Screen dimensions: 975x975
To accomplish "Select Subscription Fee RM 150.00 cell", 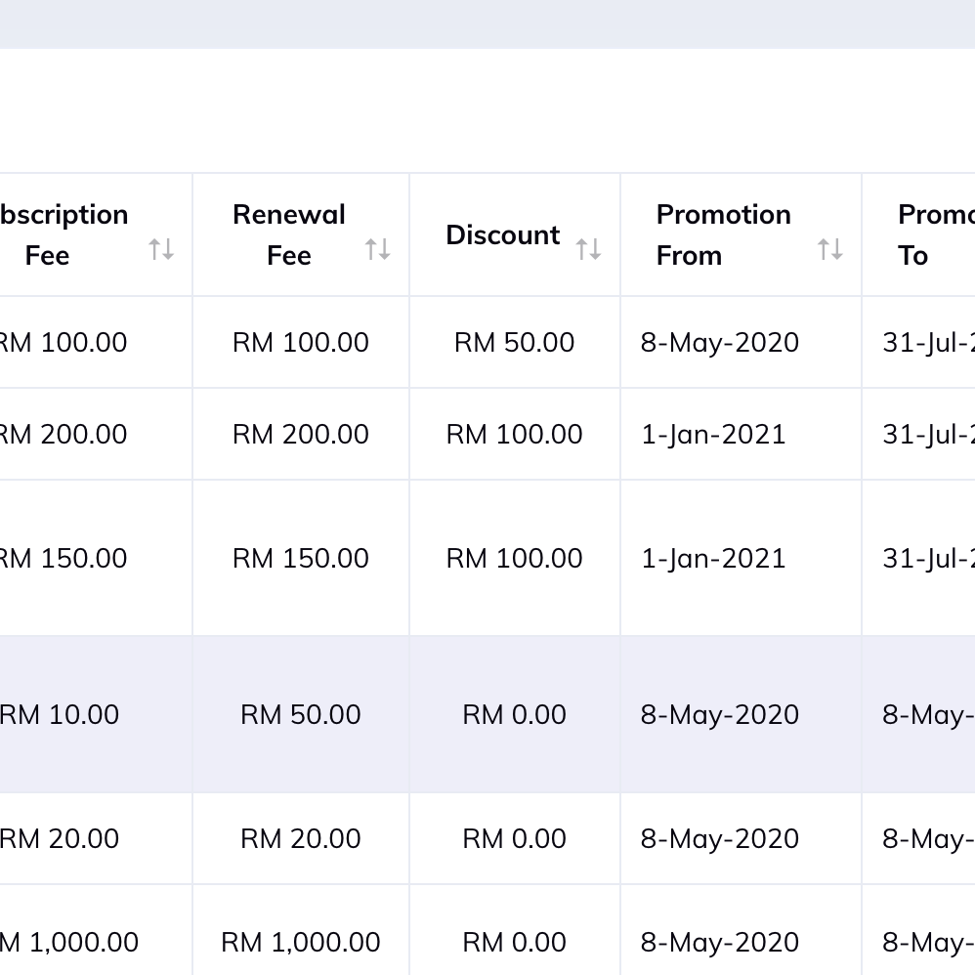I will coord(63,559).
